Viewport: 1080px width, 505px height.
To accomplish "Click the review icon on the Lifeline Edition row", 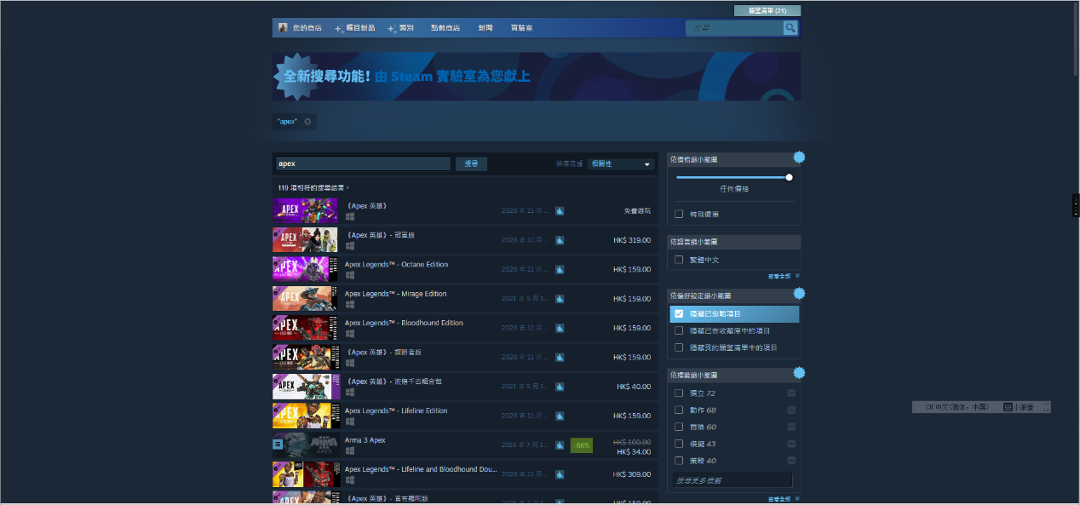I will coord(560,416).
